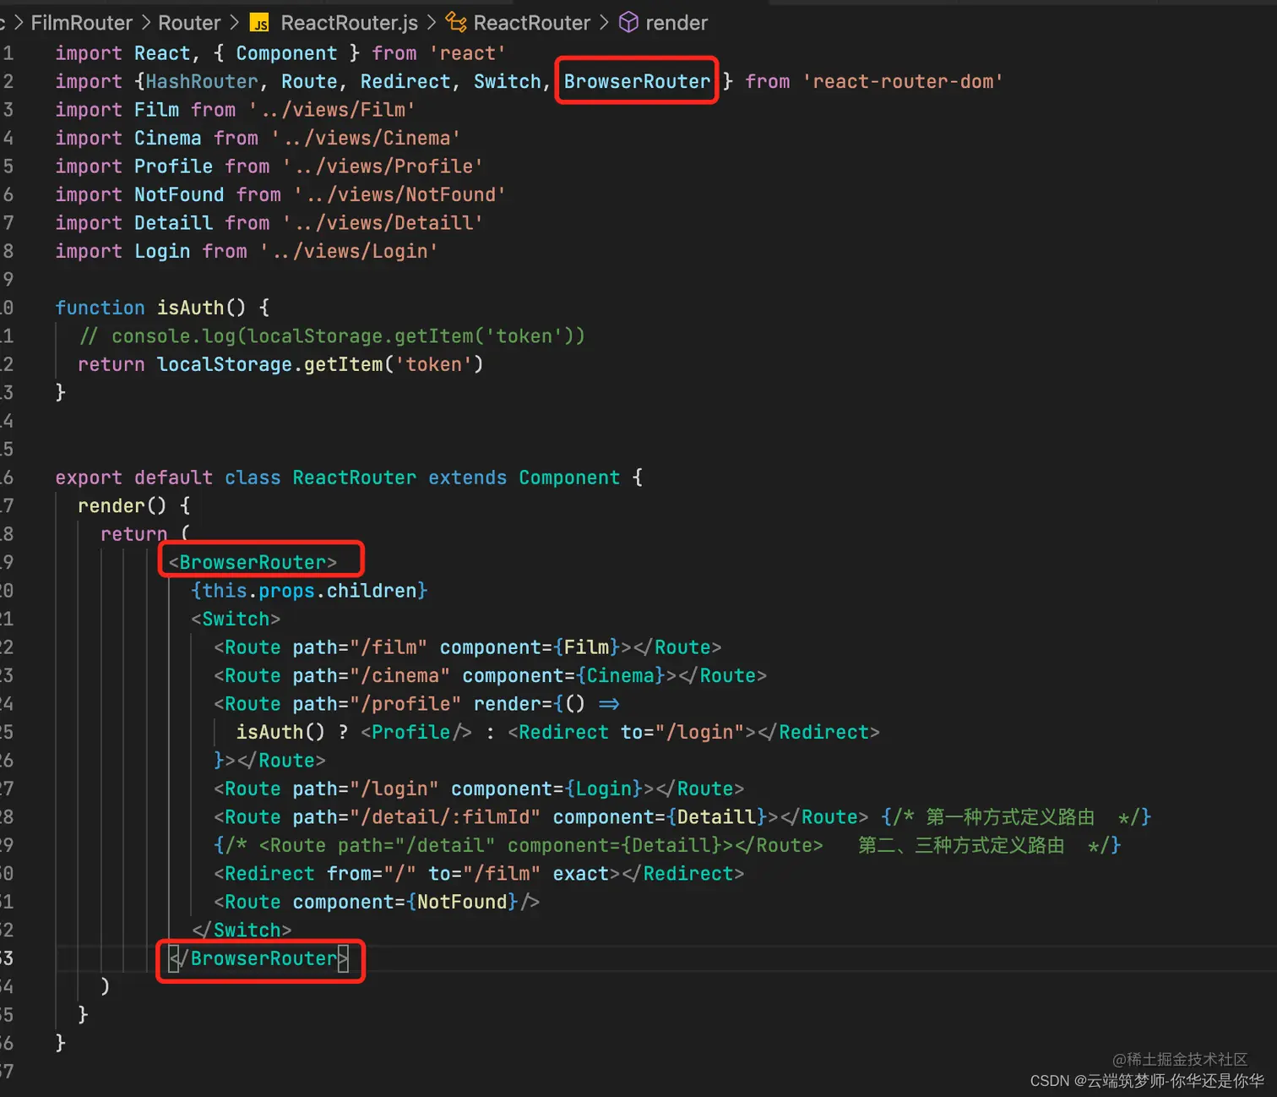Click isAuth in the function declaration line
Image resolution: width=1277 pixels, height=1097 pixels.
(x=190, y=308)
